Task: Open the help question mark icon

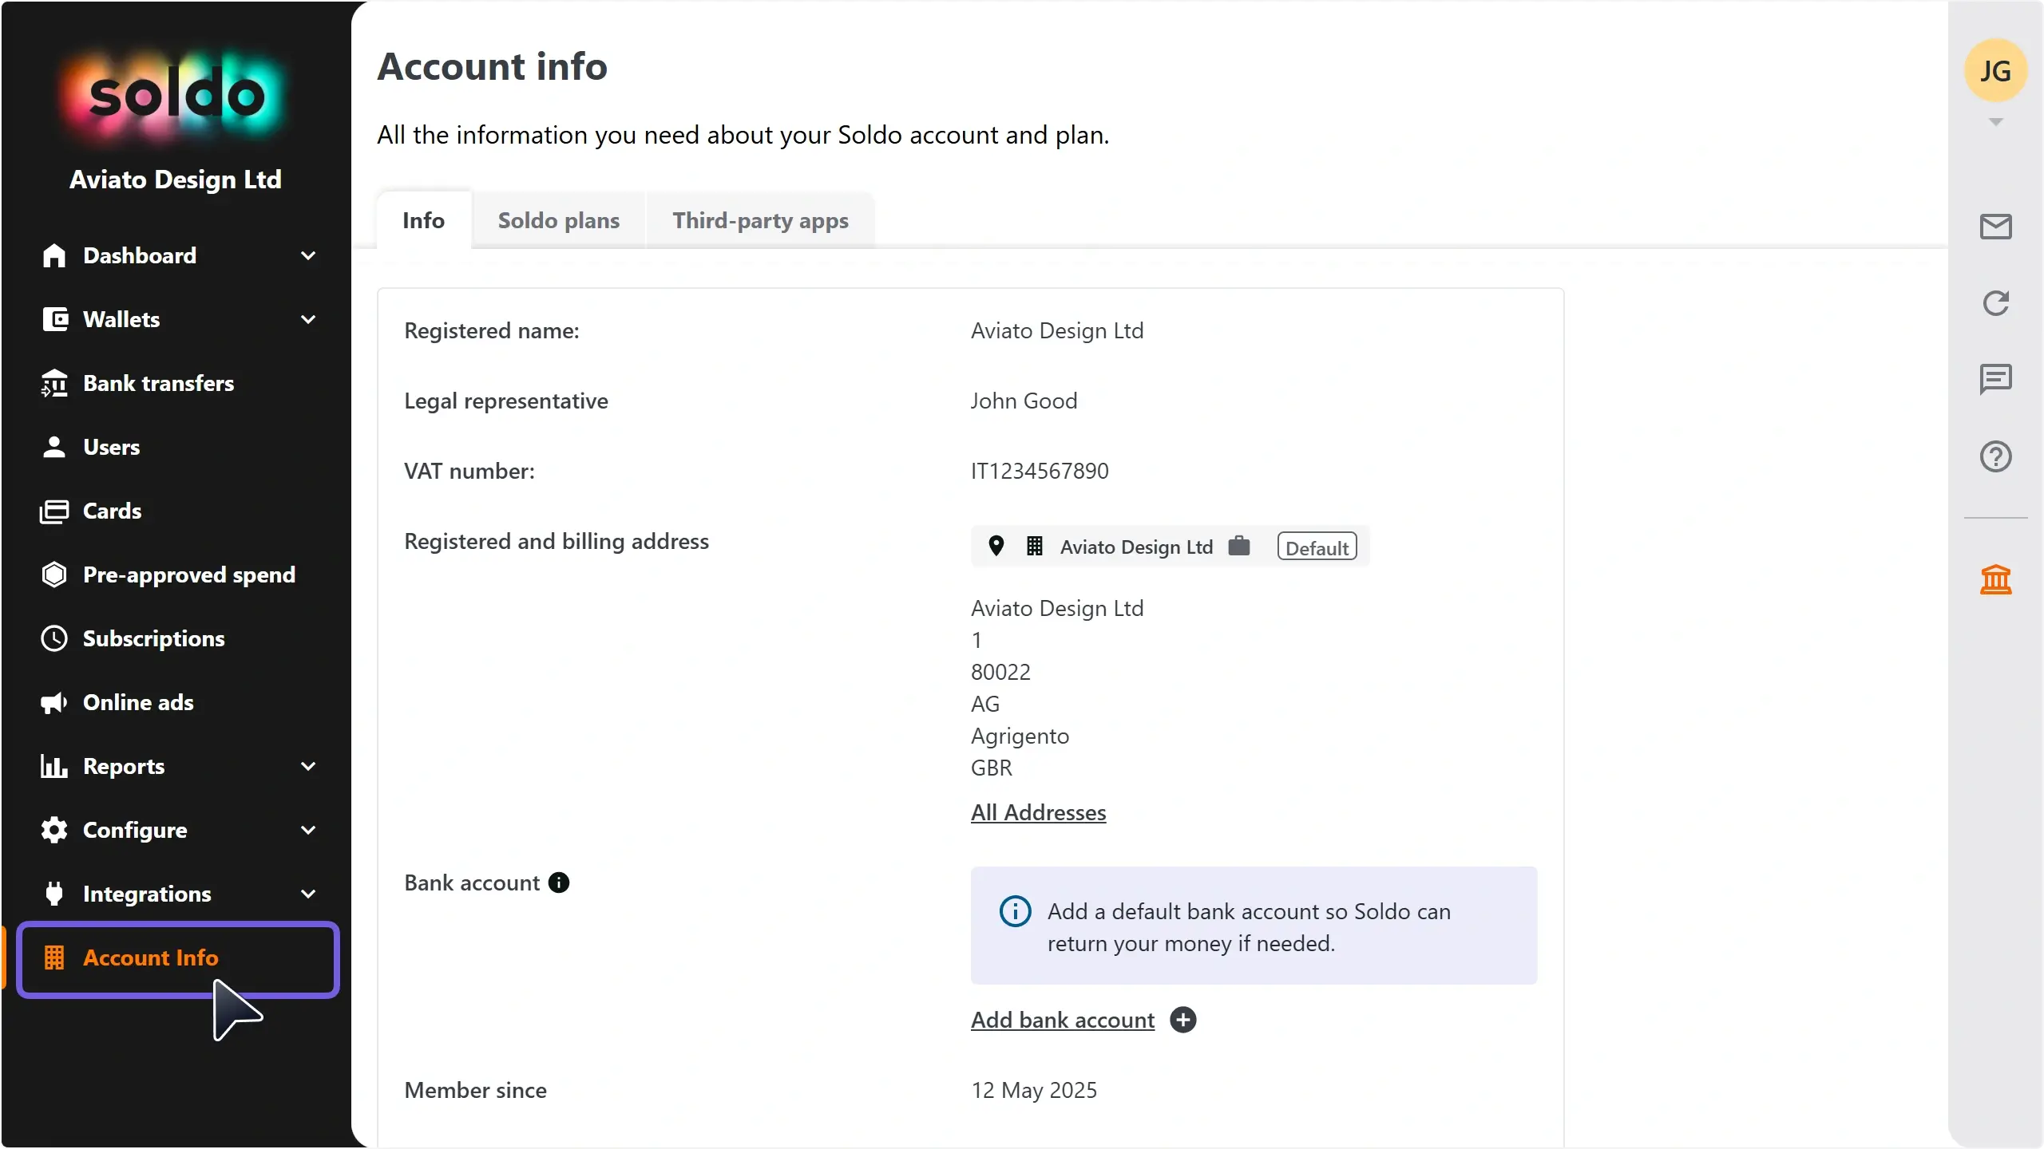Action: (x=1995, y=456)
